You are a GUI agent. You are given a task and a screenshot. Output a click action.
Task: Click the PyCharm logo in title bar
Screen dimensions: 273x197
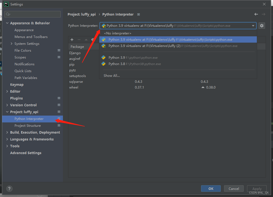pyautogui.click(x=6, y=4)
